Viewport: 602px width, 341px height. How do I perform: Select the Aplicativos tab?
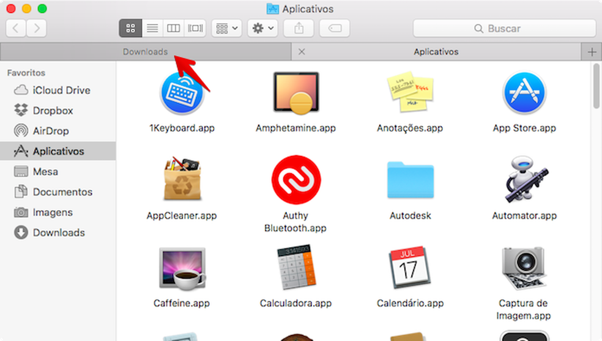point(436,52)
